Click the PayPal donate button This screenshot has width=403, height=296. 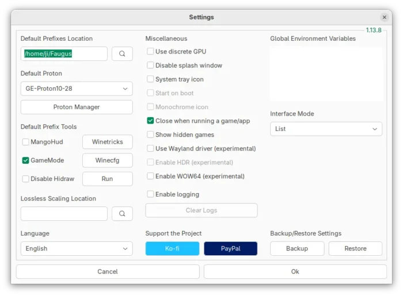[230, 248]
